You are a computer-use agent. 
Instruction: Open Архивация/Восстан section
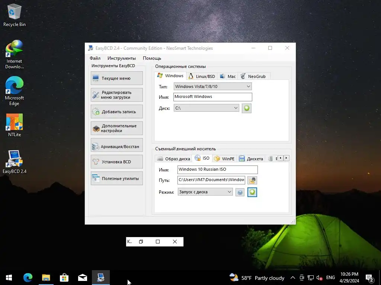pyautogui.click(x=116, y=145)
